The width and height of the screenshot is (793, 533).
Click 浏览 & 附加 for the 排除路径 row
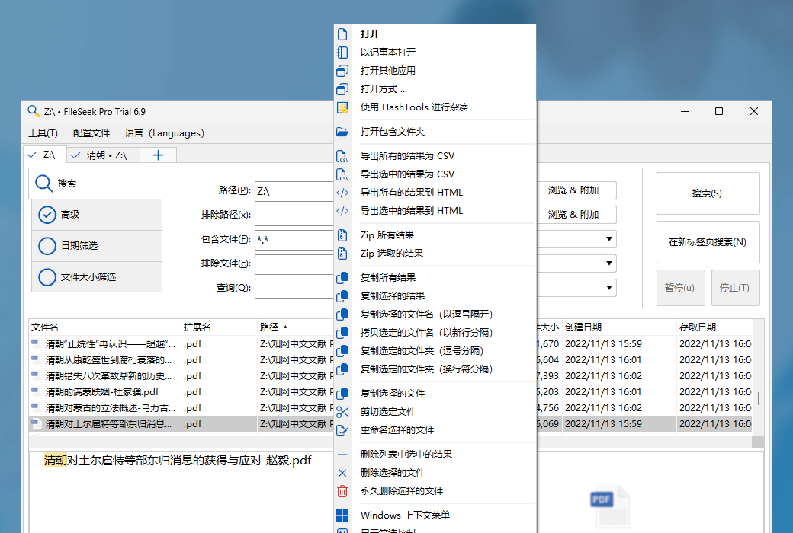pos(575,215)
